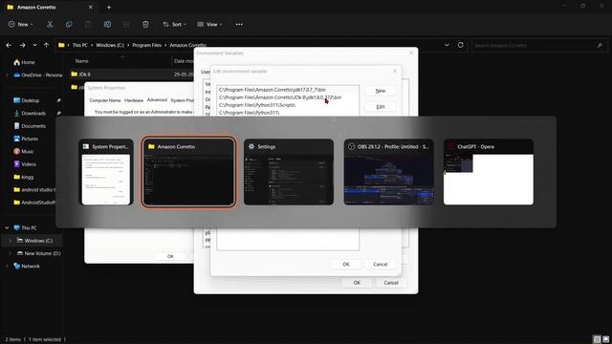Image resolution: width=612 pixels, height=344 pixels.
Task: Go back with the Back arrow
Action: point(9,45)
